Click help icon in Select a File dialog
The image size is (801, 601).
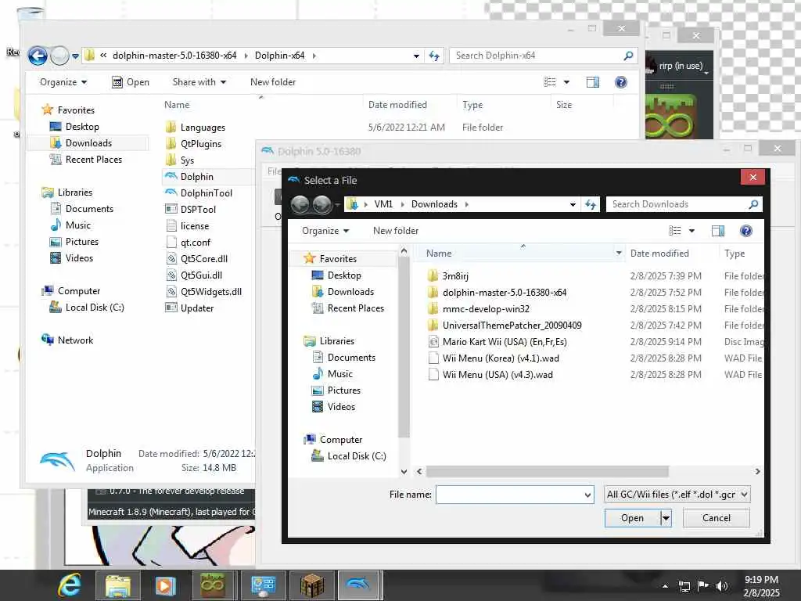[745, 231]
